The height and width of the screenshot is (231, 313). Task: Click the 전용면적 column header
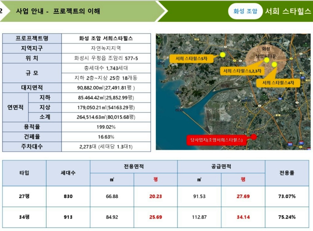pos(134,166)
